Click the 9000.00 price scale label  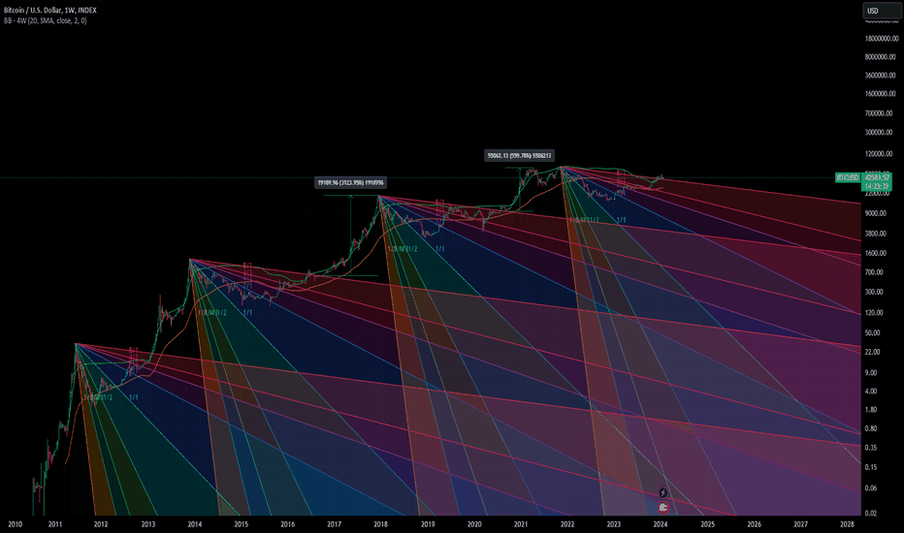click(x=875, y=214)
